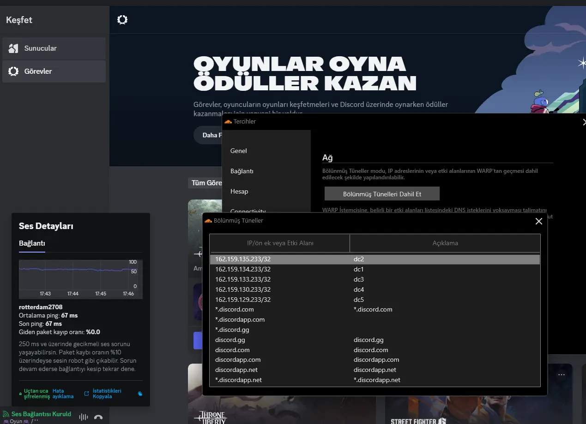Click the blue icon after İstatistikleri Kopyala
Image resolution: width=586 pixels, height=424 pixels.
(x=140, y=394)
